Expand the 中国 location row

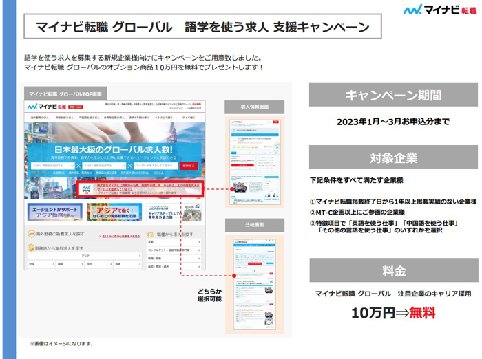tap(41, 264)
